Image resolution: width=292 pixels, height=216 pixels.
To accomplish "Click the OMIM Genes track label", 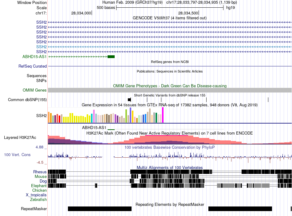I will 35,90.
